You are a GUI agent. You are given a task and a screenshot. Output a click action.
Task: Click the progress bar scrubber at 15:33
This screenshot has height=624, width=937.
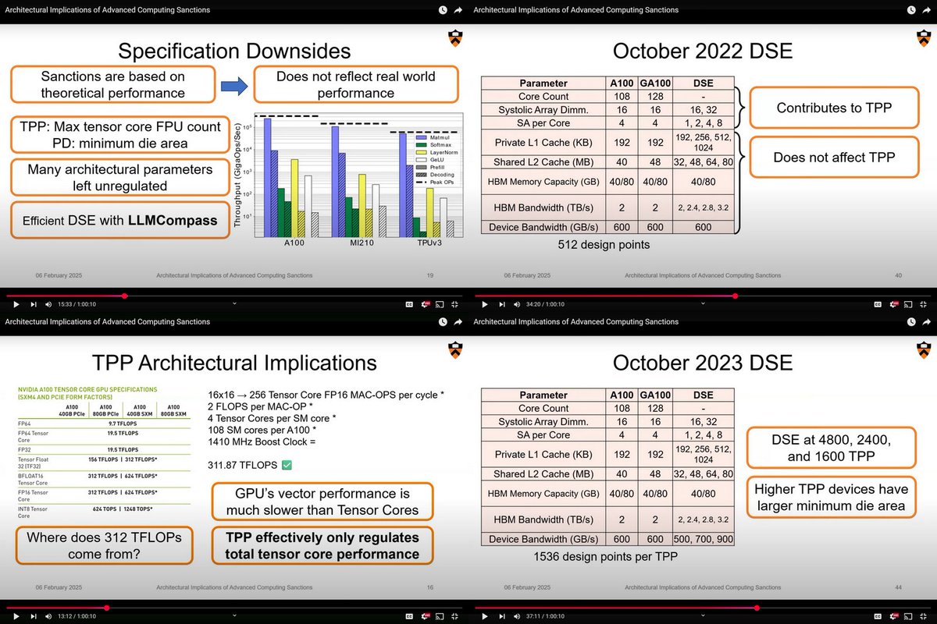(124, 296)
